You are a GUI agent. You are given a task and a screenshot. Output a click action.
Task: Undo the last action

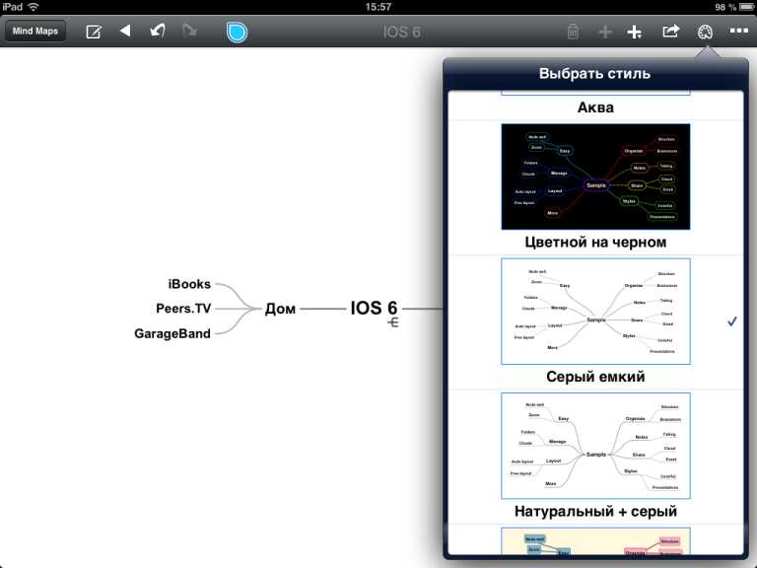tap(158, 31)
